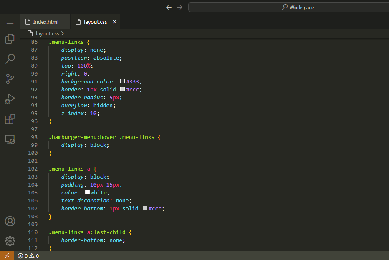Click the white color swatch

click(x=88, y=192)
